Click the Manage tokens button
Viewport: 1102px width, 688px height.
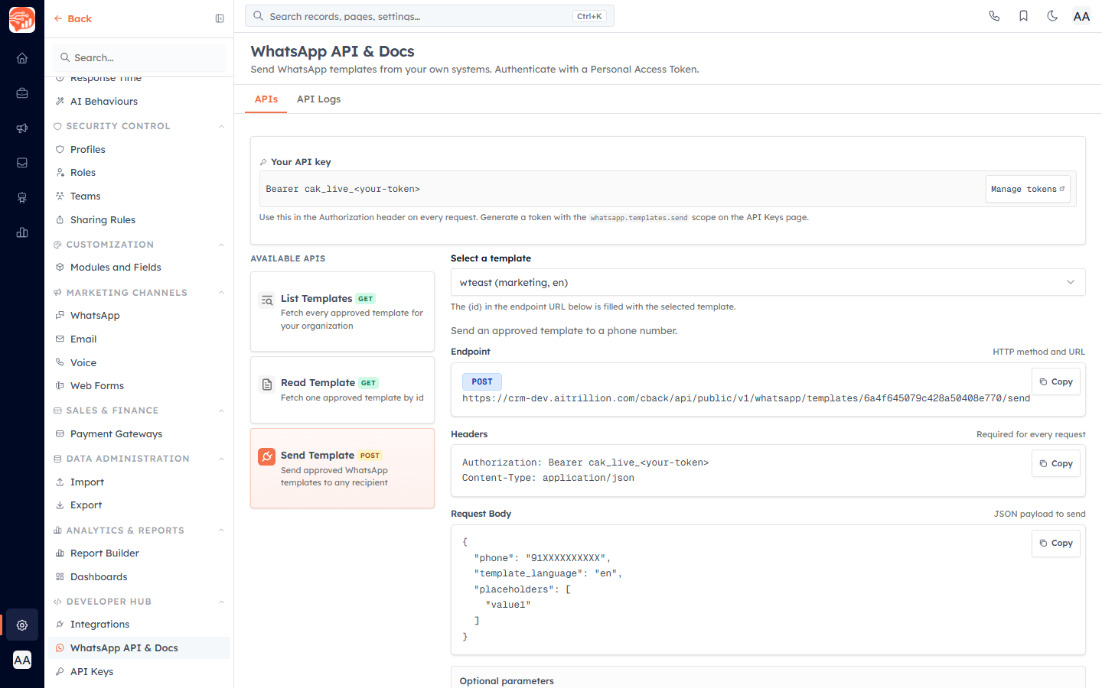[x=1027, y=189]
